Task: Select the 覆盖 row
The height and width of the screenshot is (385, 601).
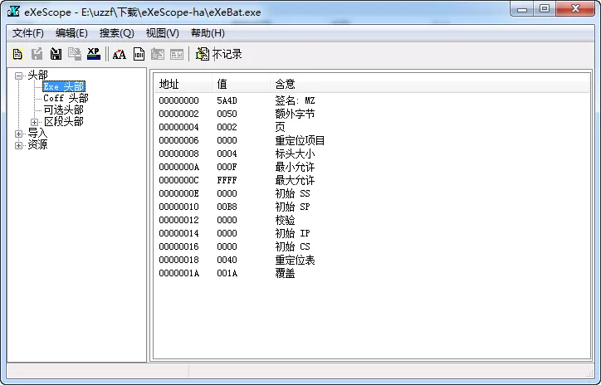Action: click(x=371, y=273)
